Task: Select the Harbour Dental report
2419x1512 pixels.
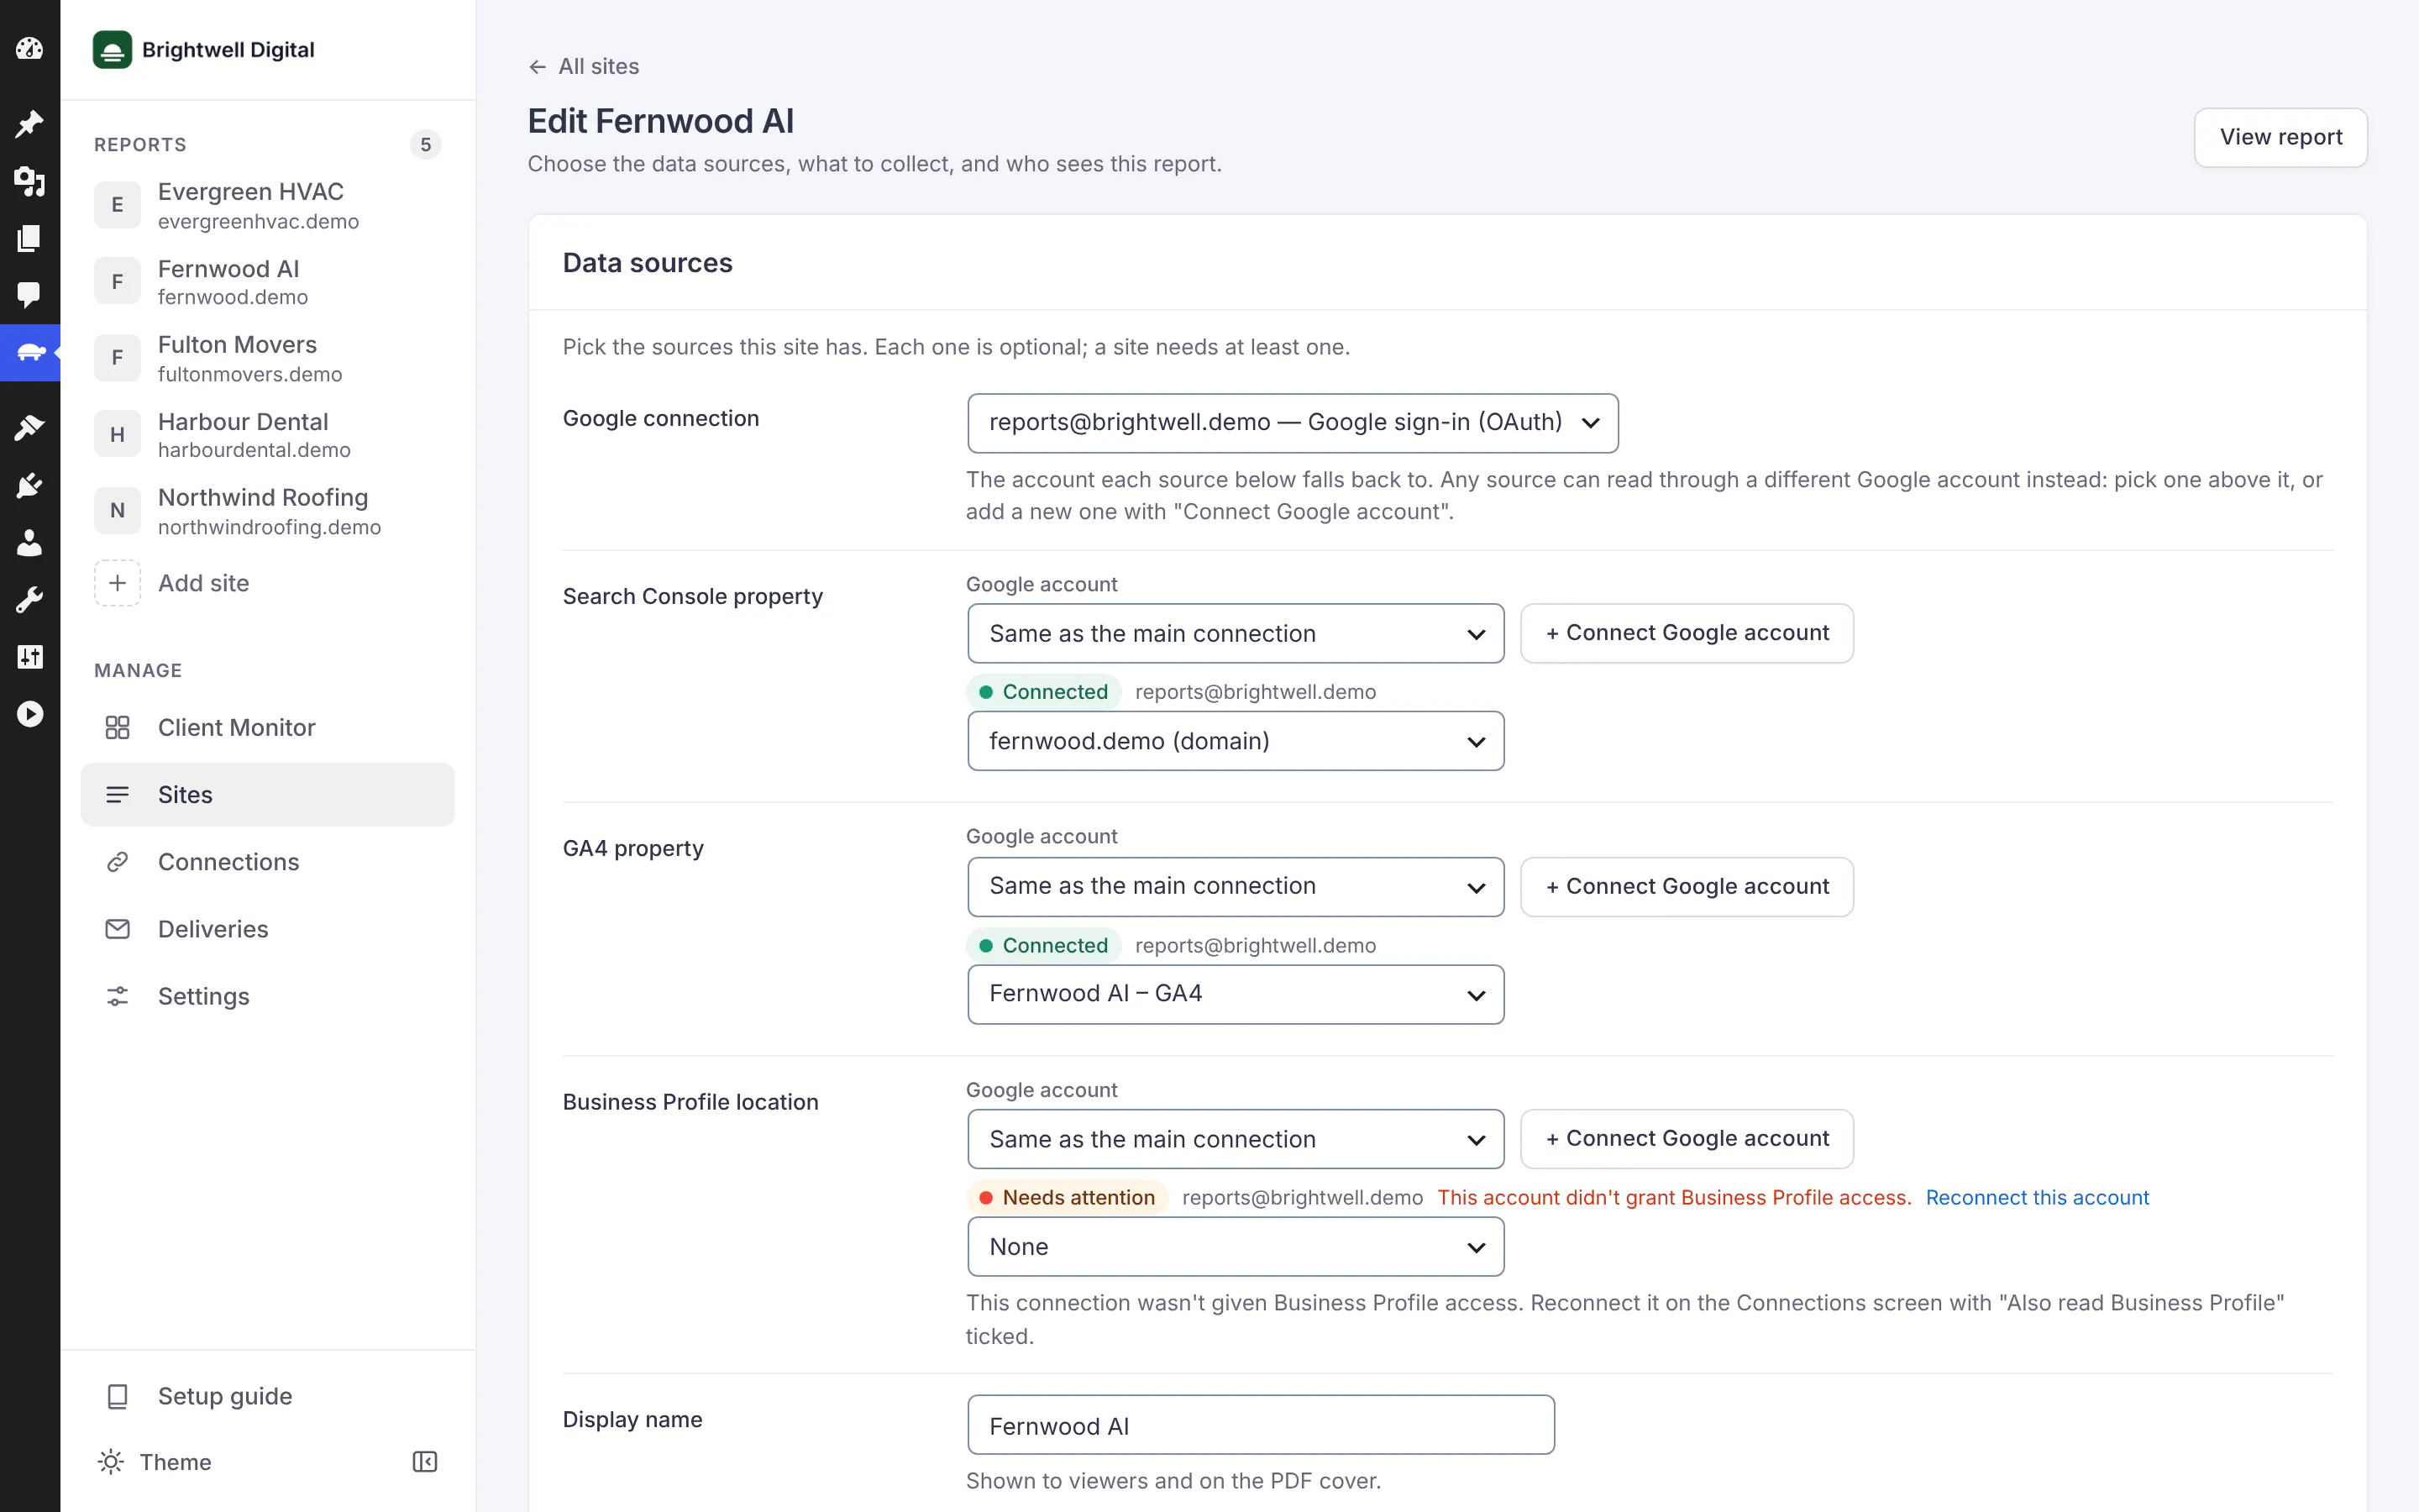Action: point(267,435)
